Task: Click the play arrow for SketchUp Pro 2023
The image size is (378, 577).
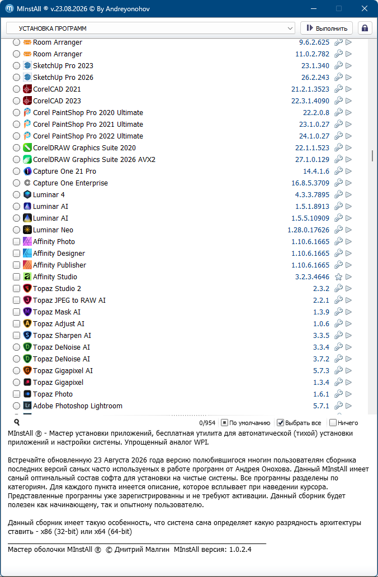Action: (x=348, y=65)
